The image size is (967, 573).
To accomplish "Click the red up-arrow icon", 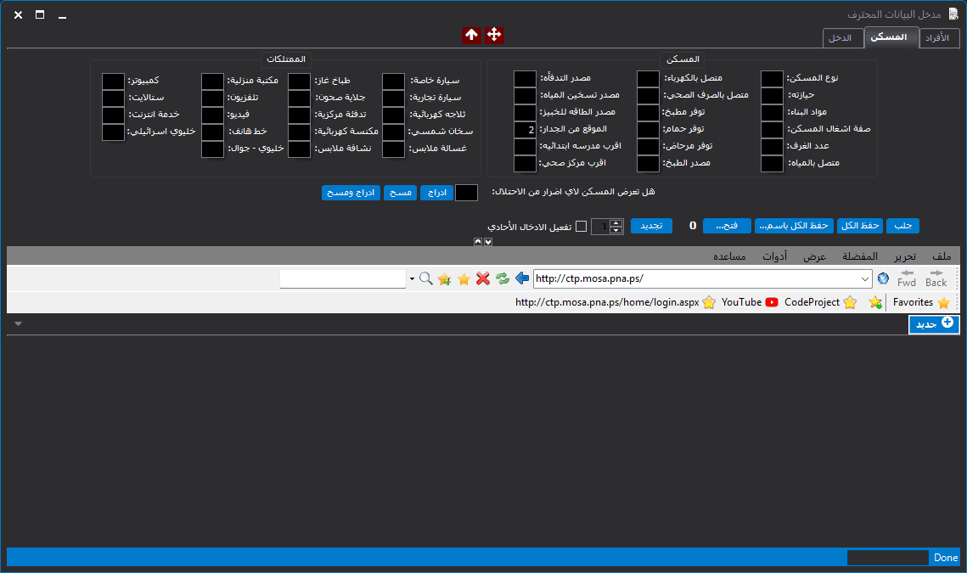I will [x=471, y=35].
